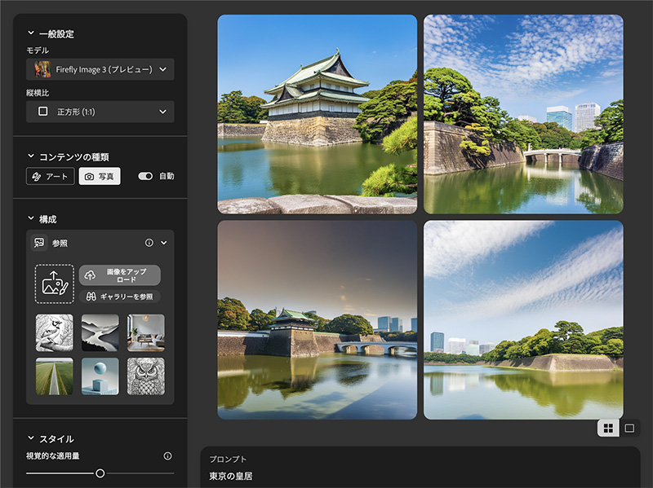Click ギャラリーを参照 button
The height and width of the screenshot is (488, 653).
(x=120, y=297)
